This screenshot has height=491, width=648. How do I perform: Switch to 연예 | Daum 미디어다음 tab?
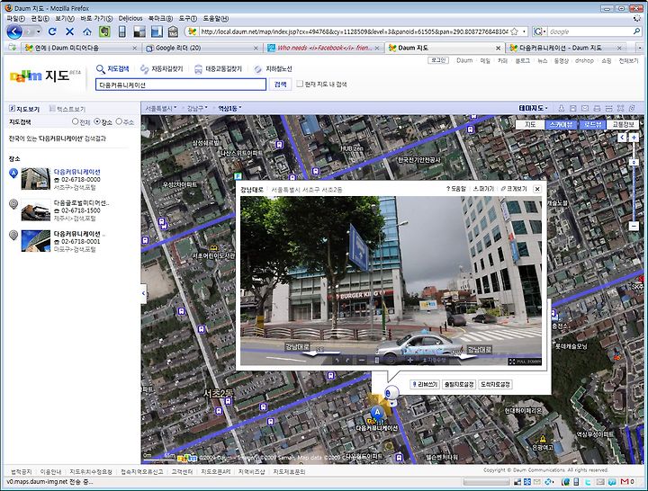(x=81, y=48)
